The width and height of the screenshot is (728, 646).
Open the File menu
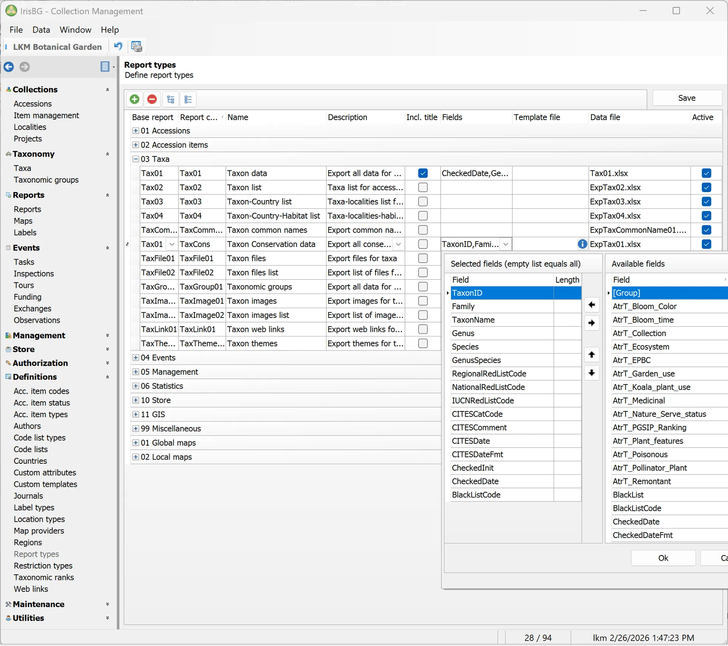click(16, 30)
